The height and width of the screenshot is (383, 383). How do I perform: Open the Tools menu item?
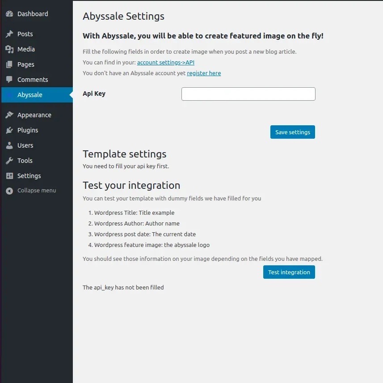click(37, 161)
